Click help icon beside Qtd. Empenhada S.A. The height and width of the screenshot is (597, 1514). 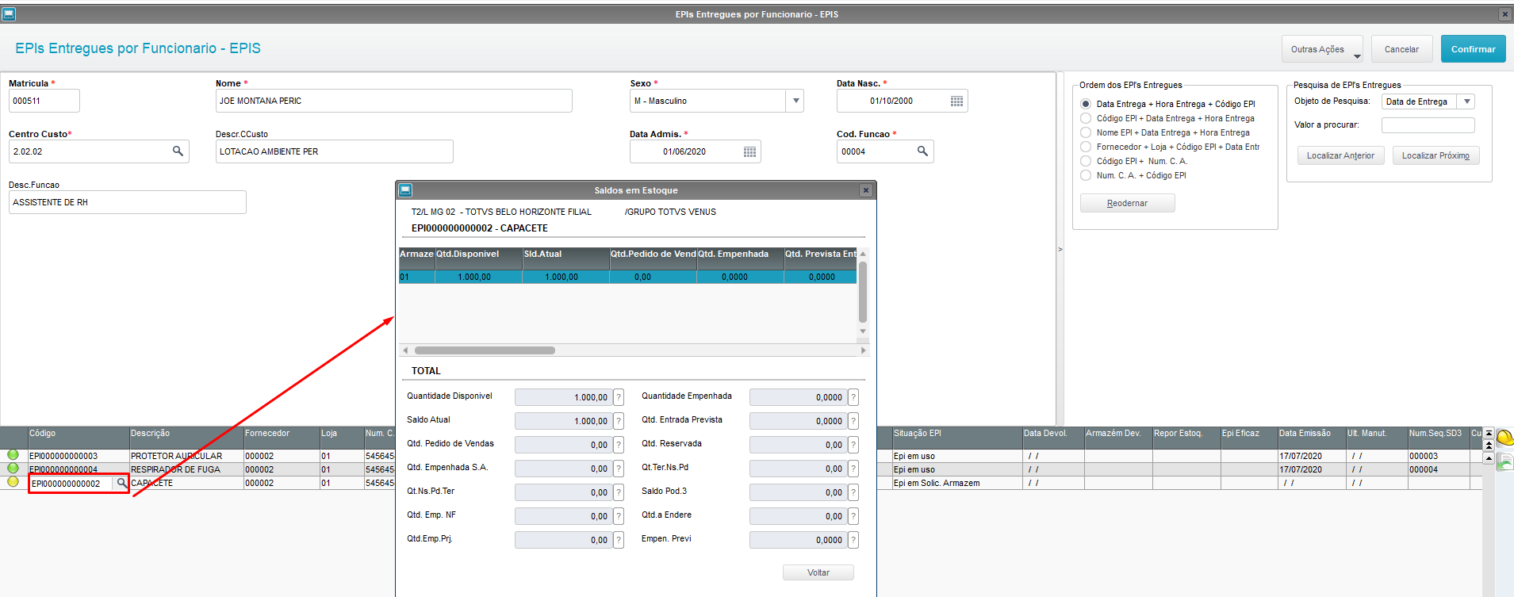619,469
